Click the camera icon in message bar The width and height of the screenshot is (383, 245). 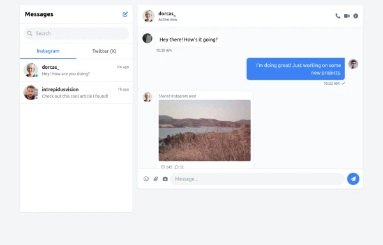[x=165, y=179]
